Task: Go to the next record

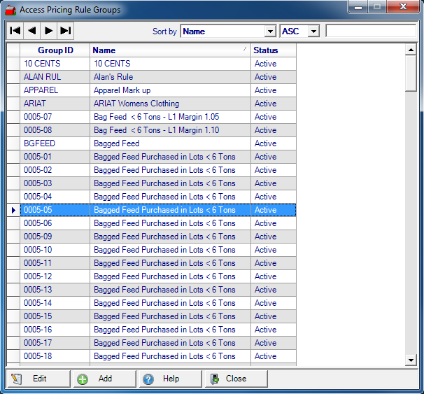Action: pyautogui.click(x=48, y=31)
